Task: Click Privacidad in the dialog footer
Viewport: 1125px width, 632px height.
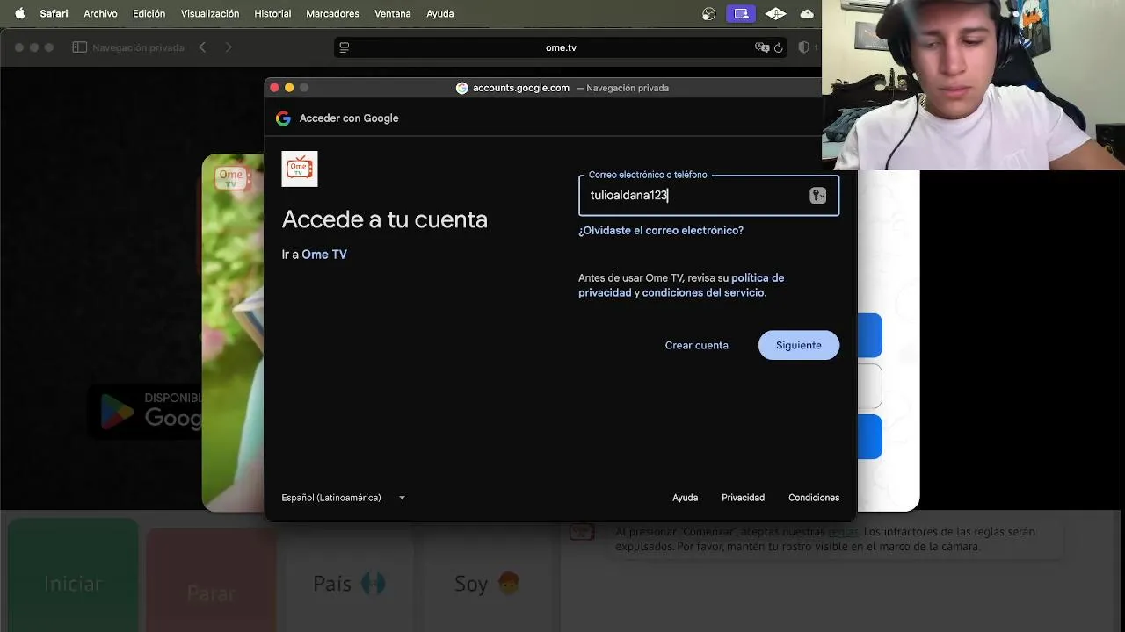Action: [743, 498]
